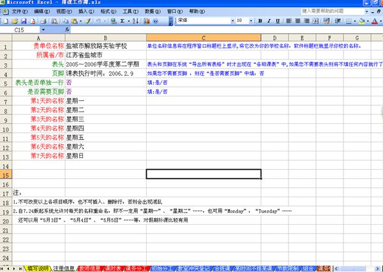Open the 视图(V) menu
The width and height of the screenshot is (383, 272).
tap(64, 11)
